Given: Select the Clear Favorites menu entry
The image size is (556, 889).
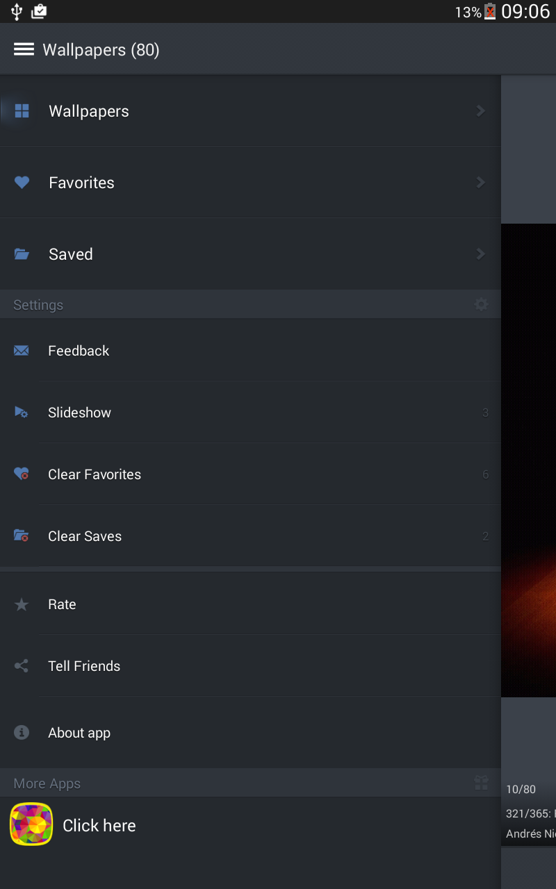Looking at the screenshot, I should pos(95,474).
